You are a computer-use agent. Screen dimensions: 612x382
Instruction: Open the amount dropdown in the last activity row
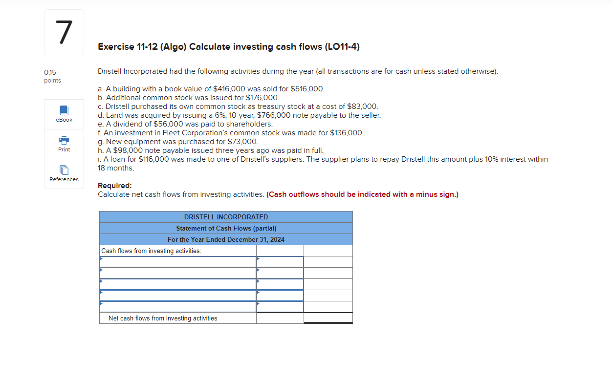pos(280,306)
